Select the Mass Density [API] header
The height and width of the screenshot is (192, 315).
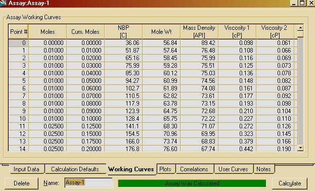[x=199, y=31]
